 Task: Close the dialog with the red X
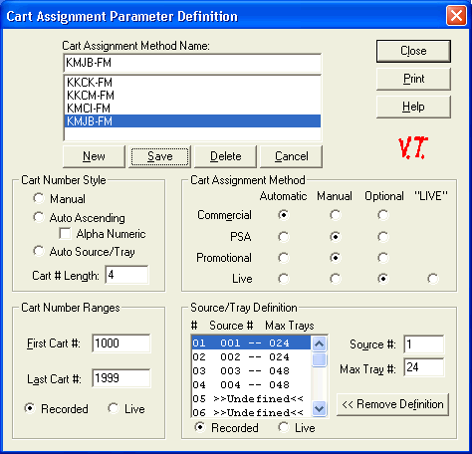(456, 16)
